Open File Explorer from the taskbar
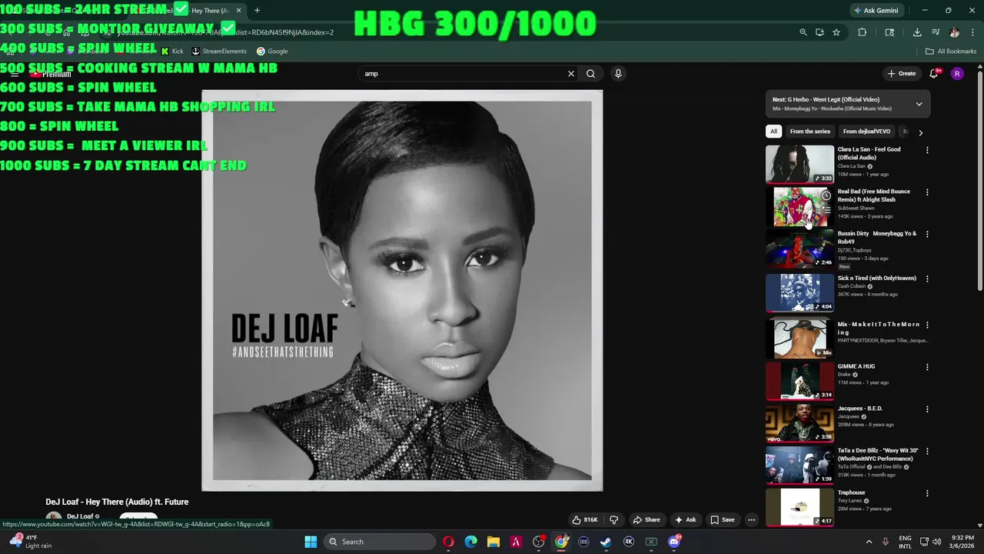Screen dimensions: 984x554 point(494,542)
